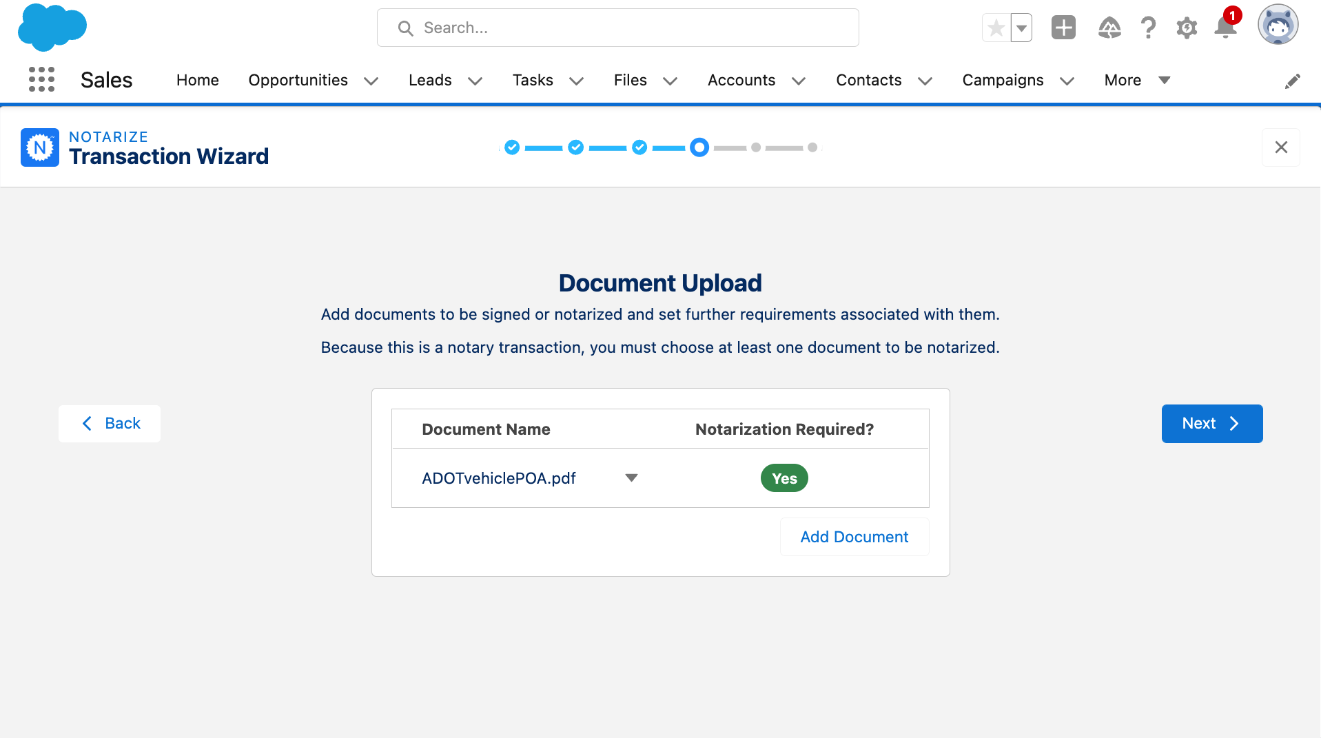The width and height of the screenshot is (1321, 738).
Task: Toggle the Yes notarization pill for ADOTvehiclePOA.pdf
Action: point(784,478)
